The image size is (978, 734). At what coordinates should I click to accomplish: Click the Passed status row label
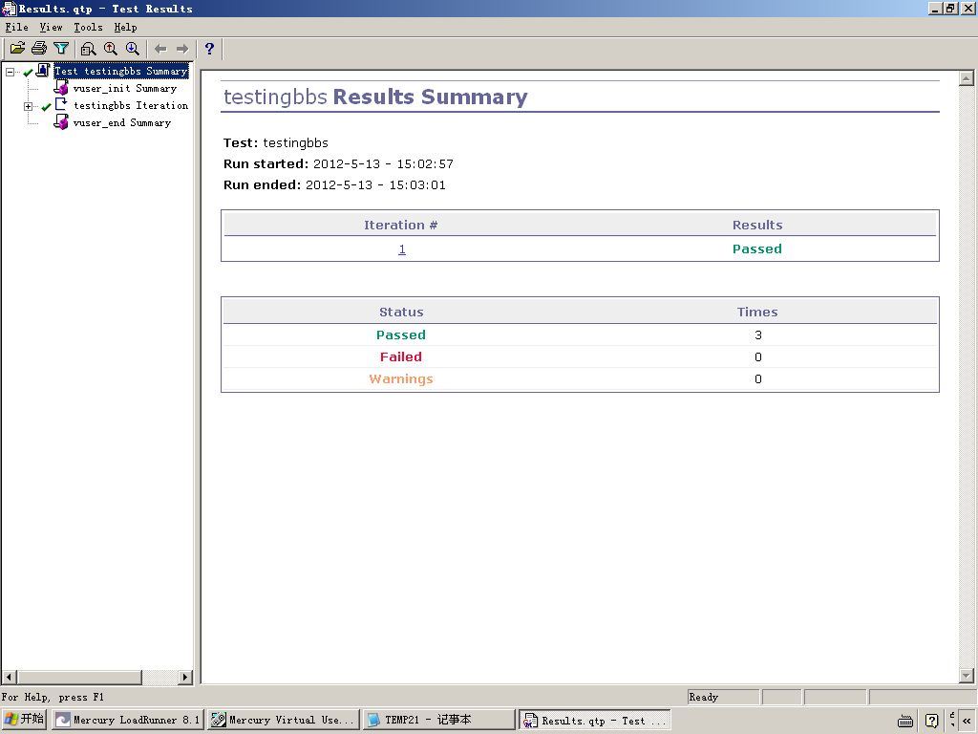(401, 335)
